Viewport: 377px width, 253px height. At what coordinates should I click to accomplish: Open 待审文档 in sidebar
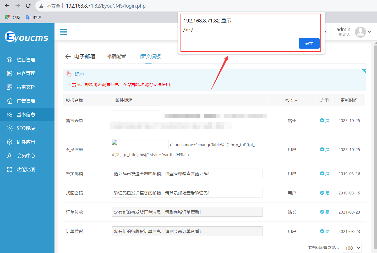point(27,87)
